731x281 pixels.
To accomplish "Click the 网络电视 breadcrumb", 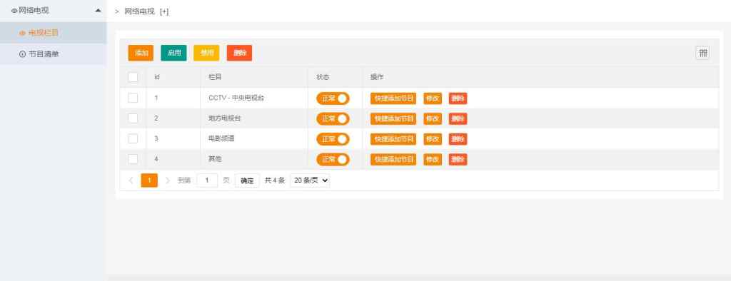I will (139, 11).
